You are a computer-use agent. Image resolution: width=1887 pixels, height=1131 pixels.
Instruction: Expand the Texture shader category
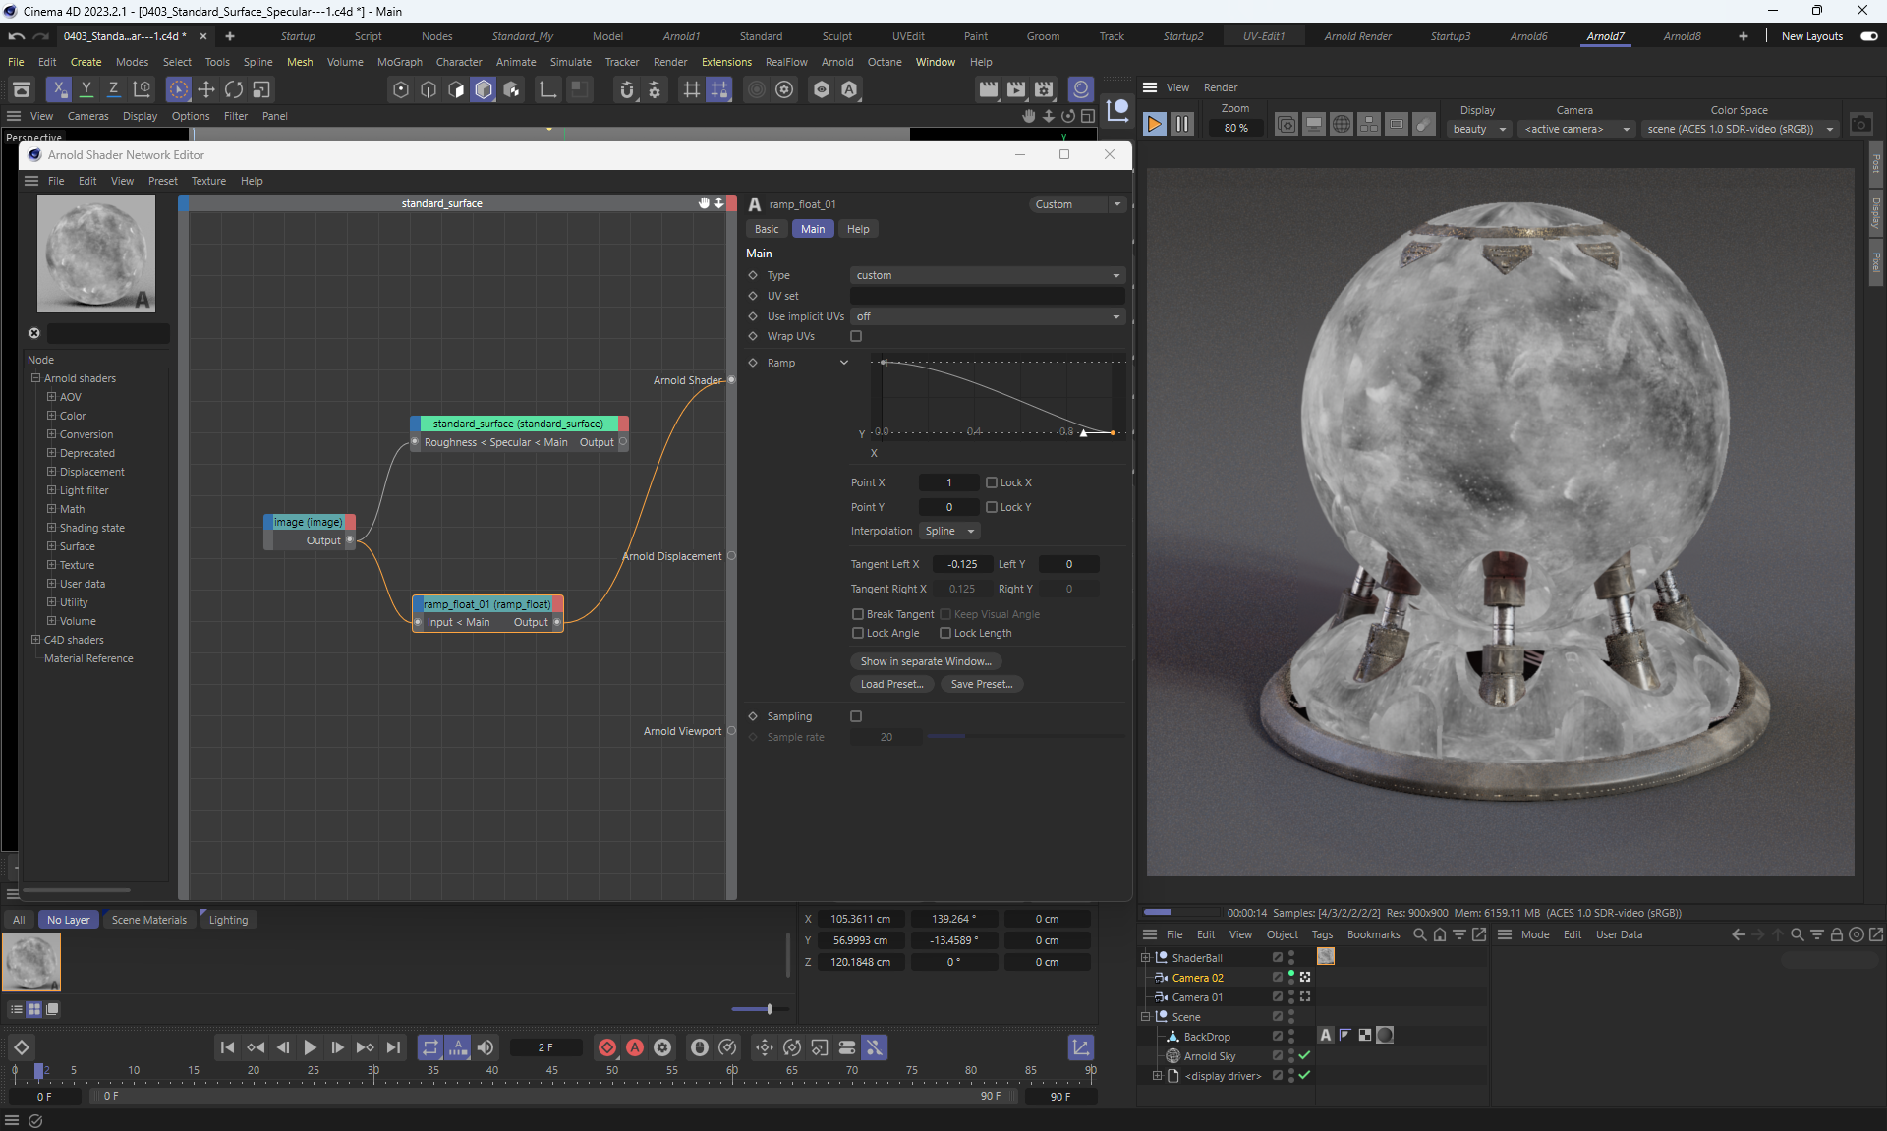[x=52, y=565]
